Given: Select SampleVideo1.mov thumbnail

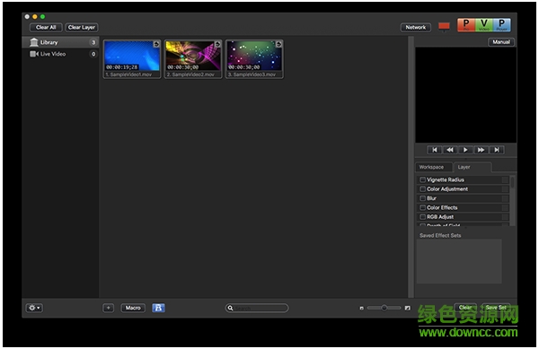Looking at the screenshot, I should coord(132,59).
